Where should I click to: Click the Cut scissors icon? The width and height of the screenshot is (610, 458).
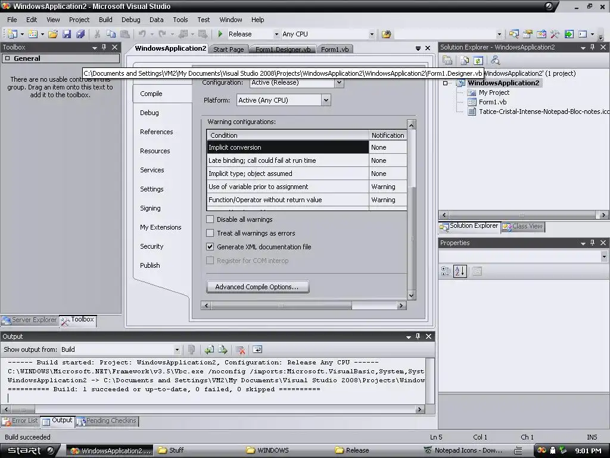pos(97,34)
